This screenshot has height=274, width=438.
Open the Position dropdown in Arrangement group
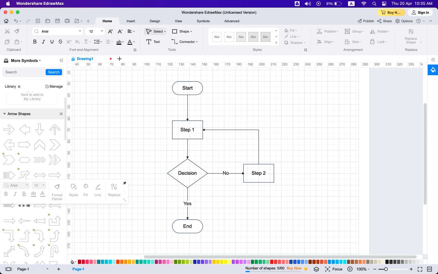[328, 31]
